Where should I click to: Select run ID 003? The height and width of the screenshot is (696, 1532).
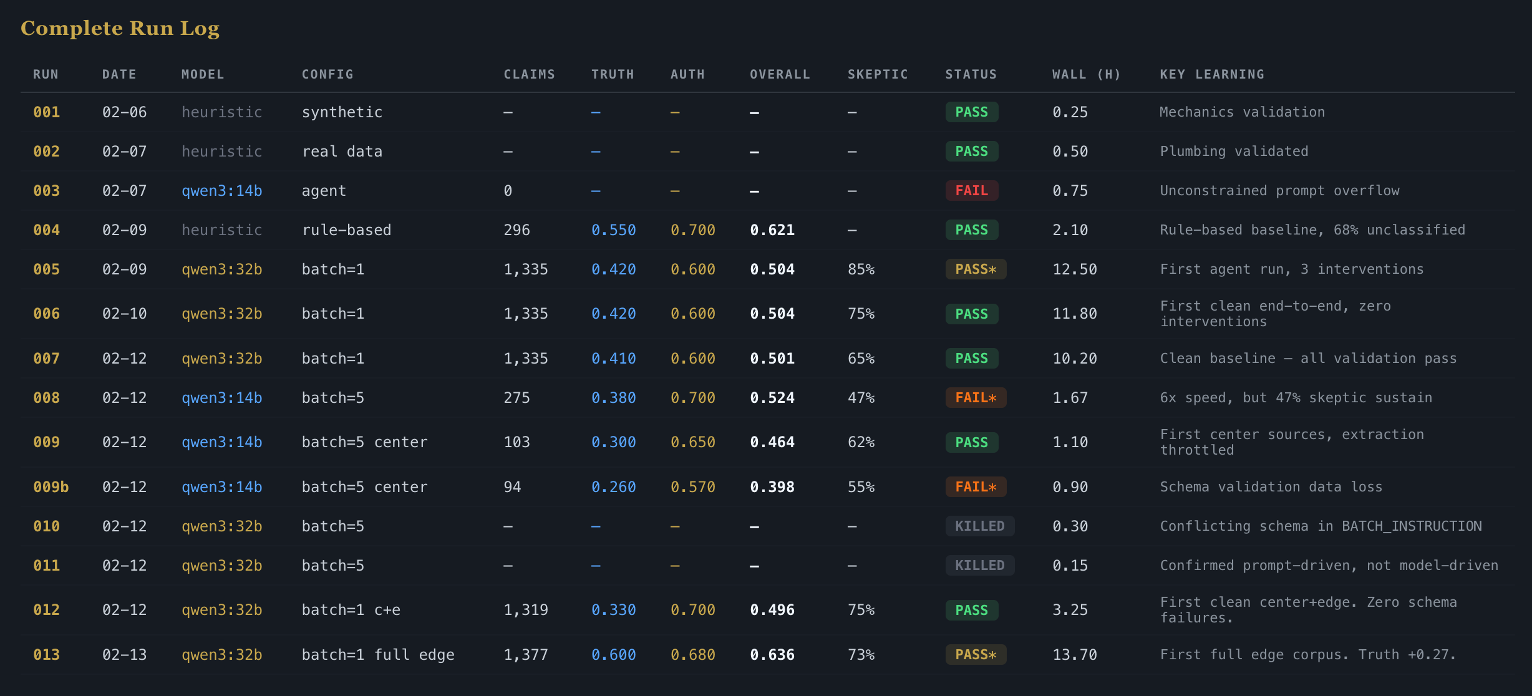tap(47, 191)
